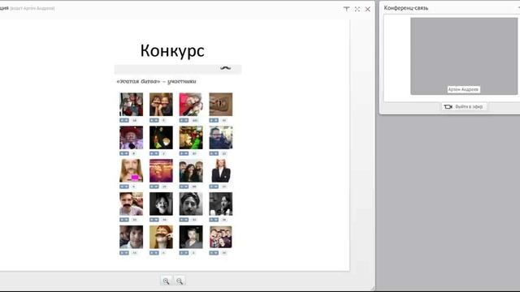The height and width of the screenshot is (292, 520).
Task: Click the slide heading Конкурс
Action: (172, 50)
